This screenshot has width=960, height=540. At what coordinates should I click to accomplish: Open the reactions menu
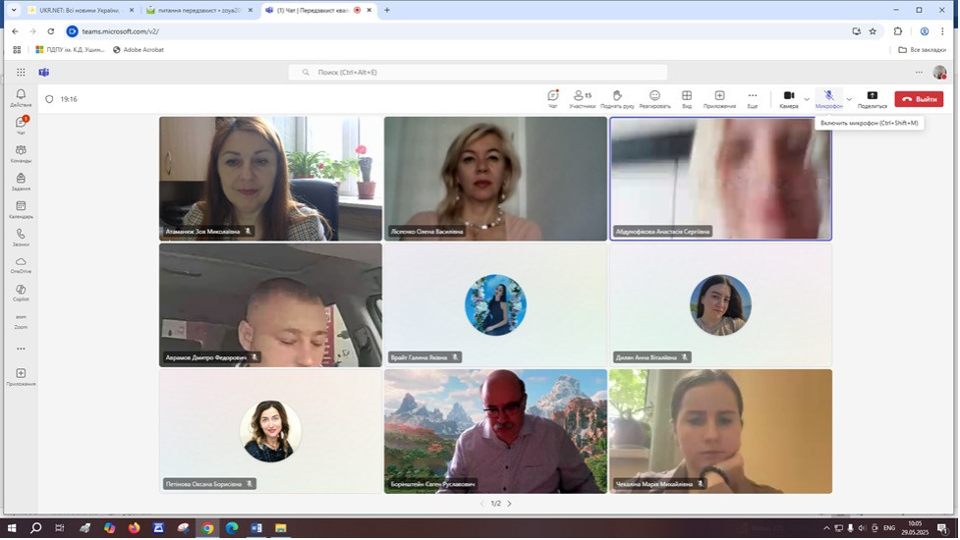654,98
